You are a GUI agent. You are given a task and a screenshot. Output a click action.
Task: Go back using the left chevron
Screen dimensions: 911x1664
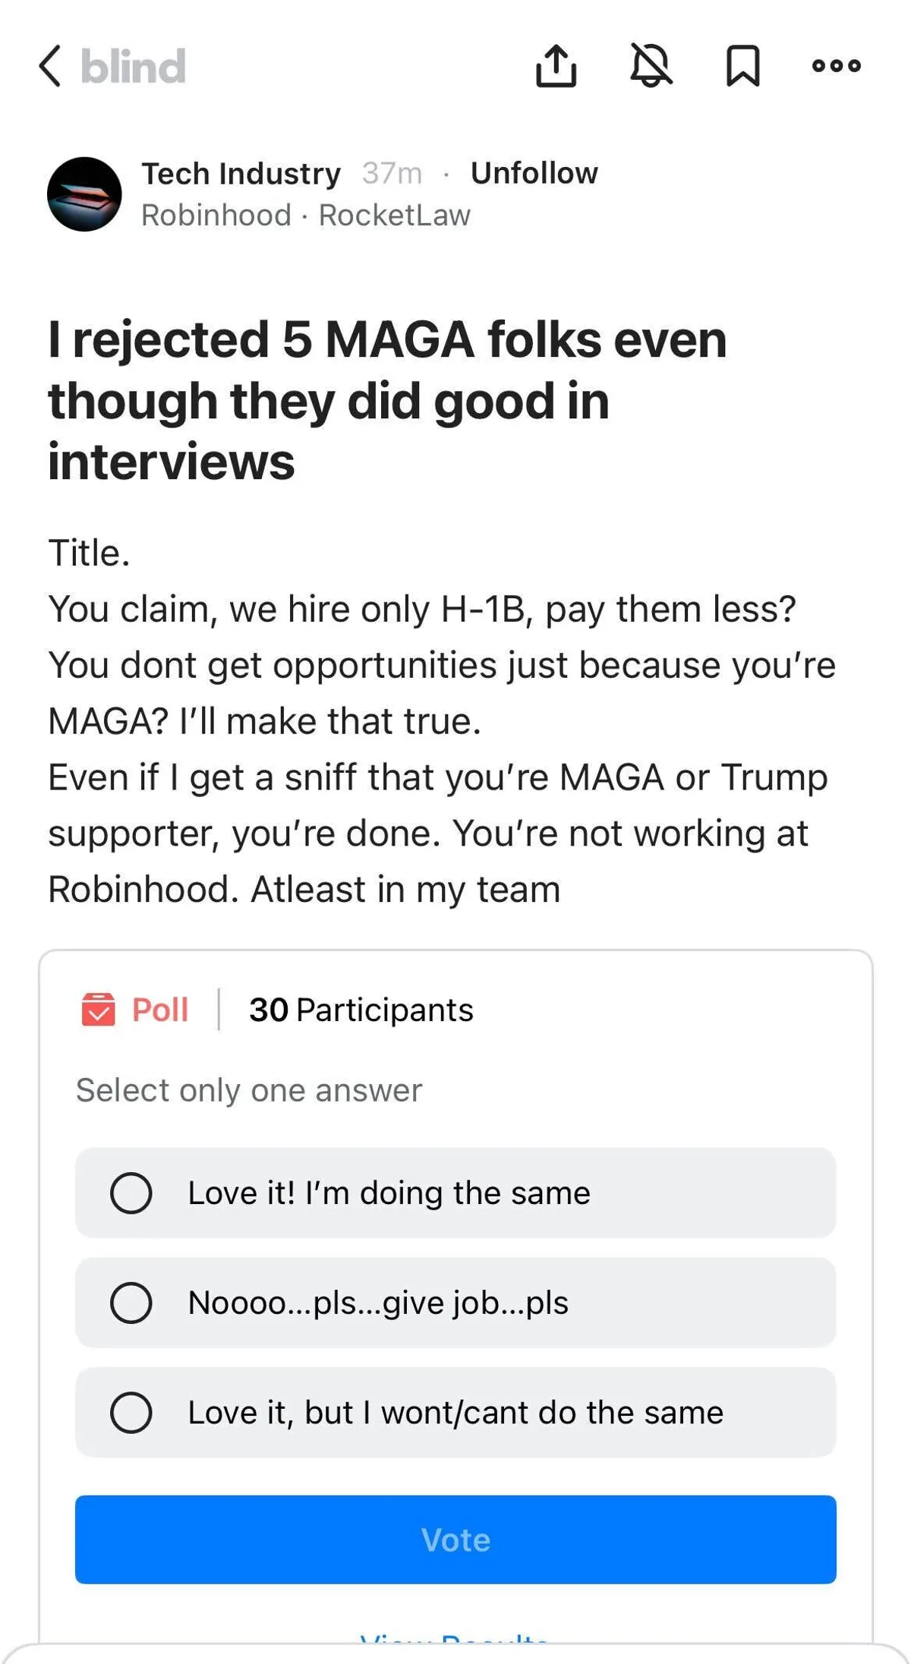coord(50,66)
